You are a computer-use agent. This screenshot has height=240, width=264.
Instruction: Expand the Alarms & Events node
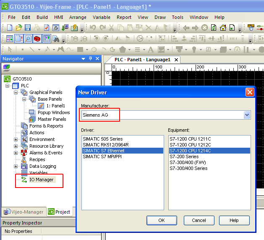tap(16, 153)
